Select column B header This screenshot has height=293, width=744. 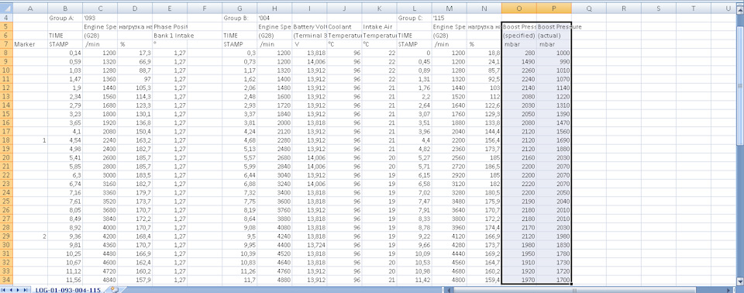click(x=65, y=8)
